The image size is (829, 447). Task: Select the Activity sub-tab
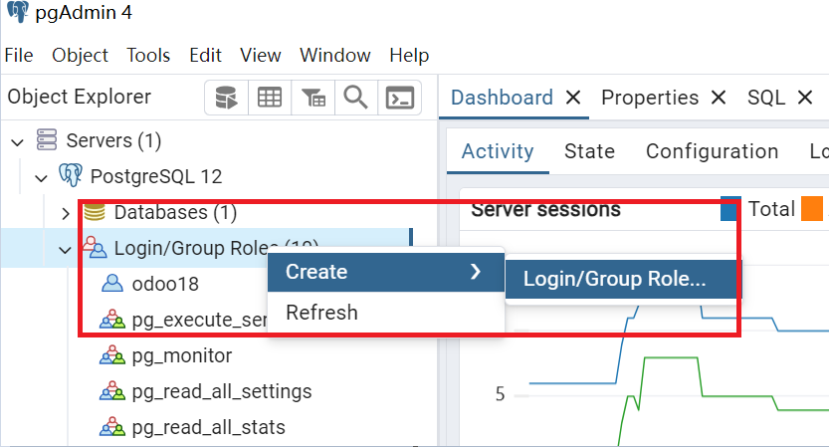coord(498,151)
